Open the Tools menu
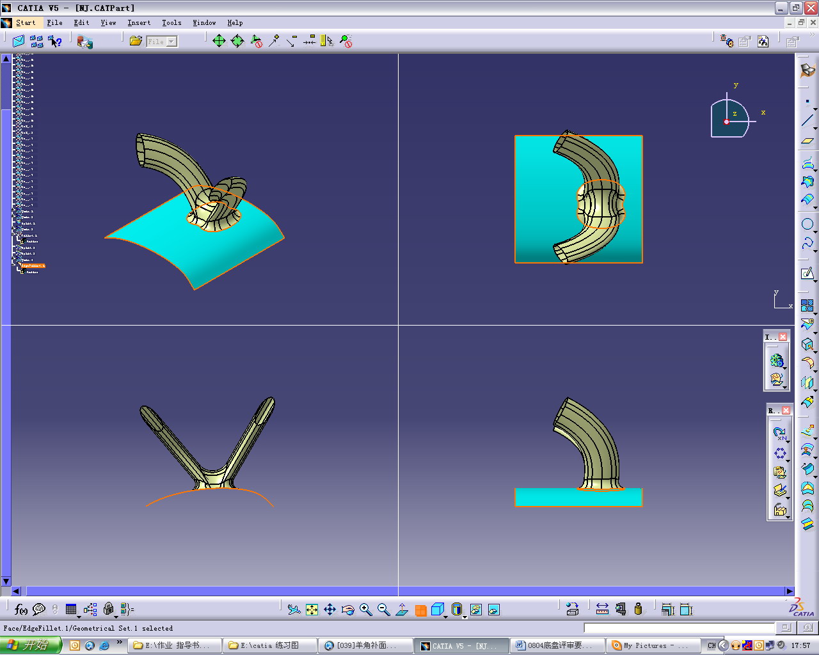Screen dimensions: 819x655 click(171, 22)
